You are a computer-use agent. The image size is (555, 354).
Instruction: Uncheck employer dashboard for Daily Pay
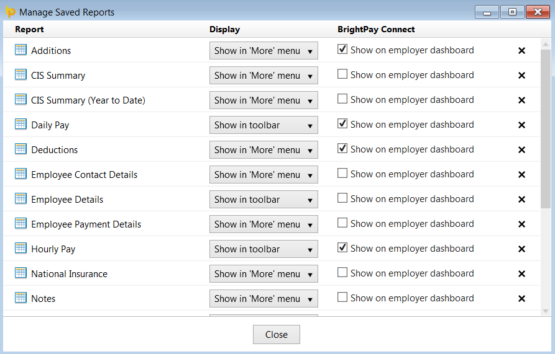(342, 123)
